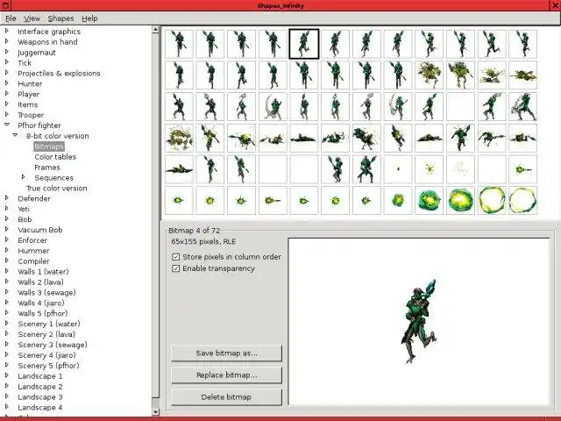Click the Delete bitmap button
The height and width of the screenshot is (421, 561).
coord(226,397)
